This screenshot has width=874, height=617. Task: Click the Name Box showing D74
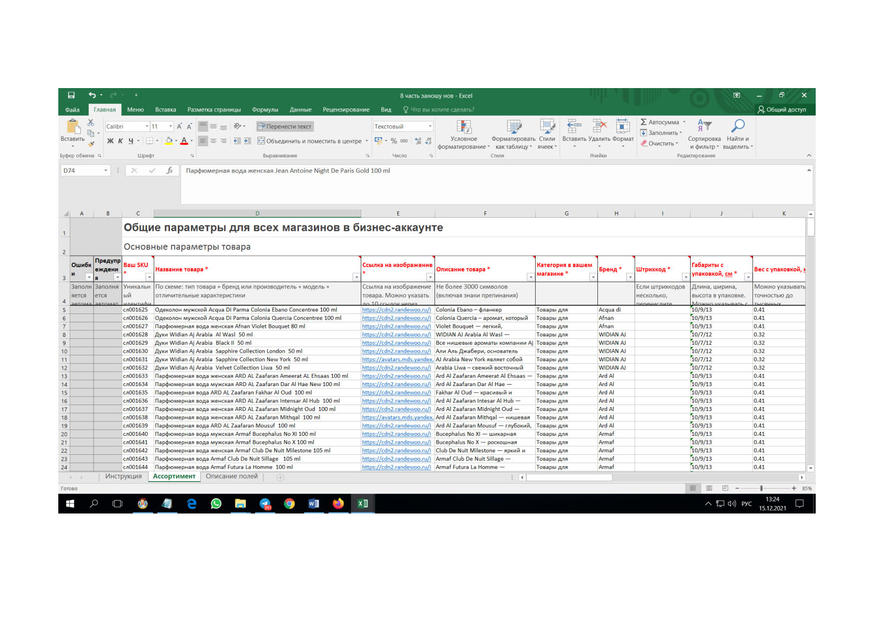(85, 170)
